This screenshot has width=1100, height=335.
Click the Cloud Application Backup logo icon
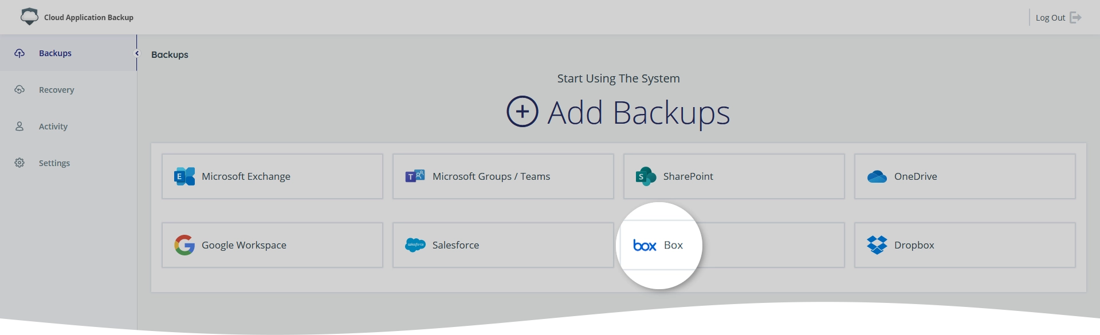(29, 17)
